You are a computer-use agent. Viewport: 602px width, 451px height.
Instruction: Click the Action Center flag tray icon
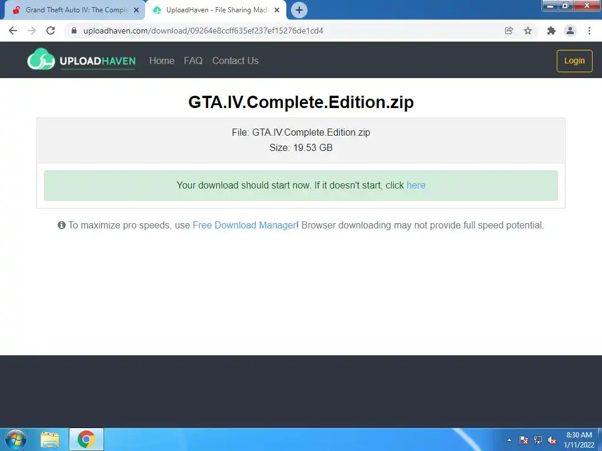pyautogui.click(x=523, y=440)
